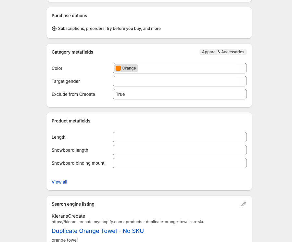292x242 pixels.
Task: Open Exclude from Creoate field showing True
Action: click(180, 94)
